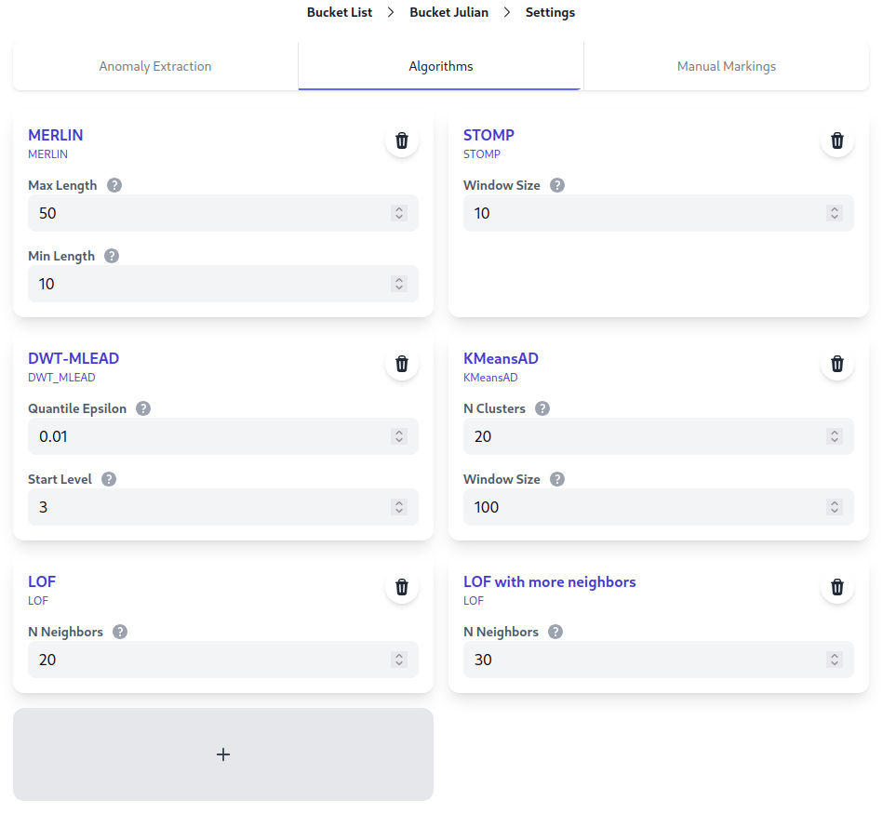Delete the MERLIN algorithm card
Viewport: 883px width, 814px height.
[402, 140]
